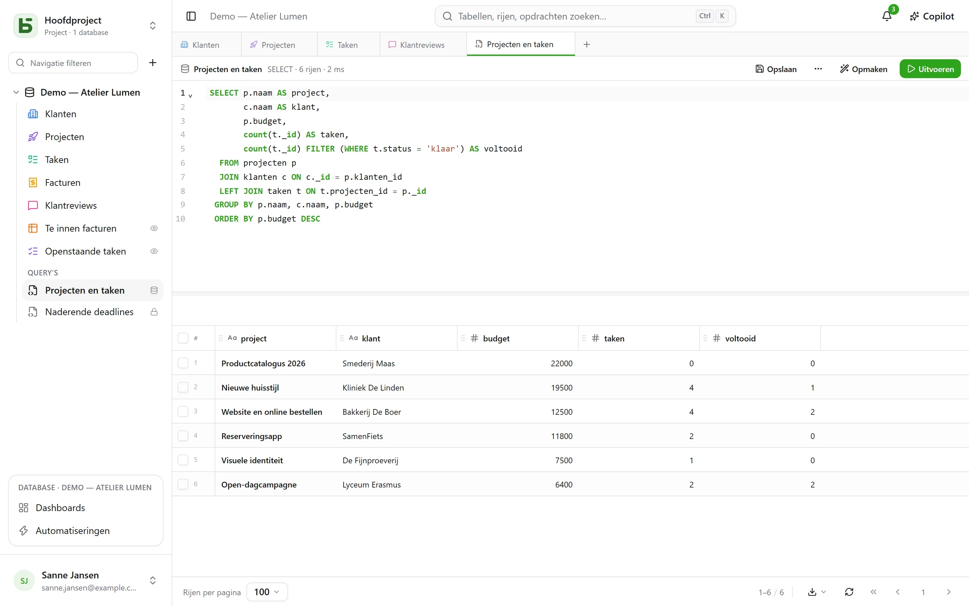The image size is (969, 606).
Task: Click the SJ user avatar
Action: (24, 581)
